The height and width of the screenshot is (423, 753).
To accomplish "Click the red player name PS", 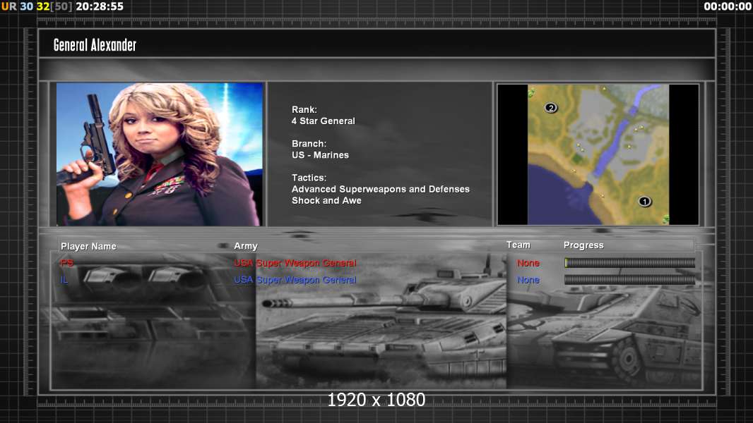I will point(66,262).
